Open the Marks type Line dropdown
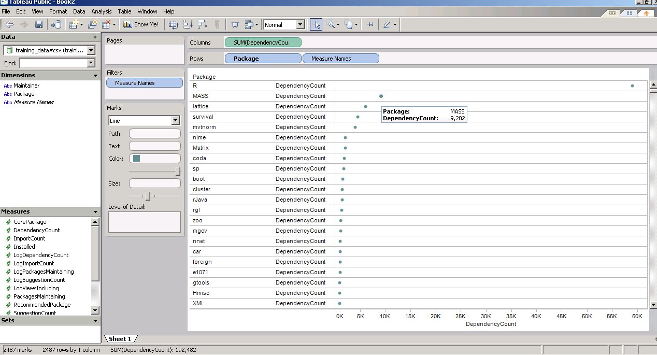The width and height of the screenshot is (657, 355). (x=175, y=121)
